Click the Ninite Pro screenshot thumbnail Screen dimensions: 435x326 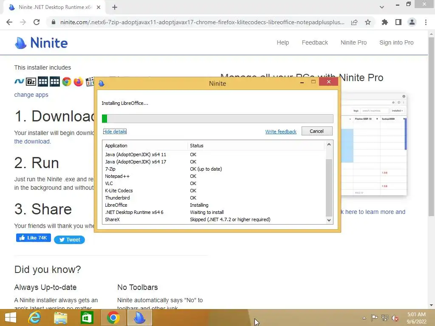click(373, 145)
